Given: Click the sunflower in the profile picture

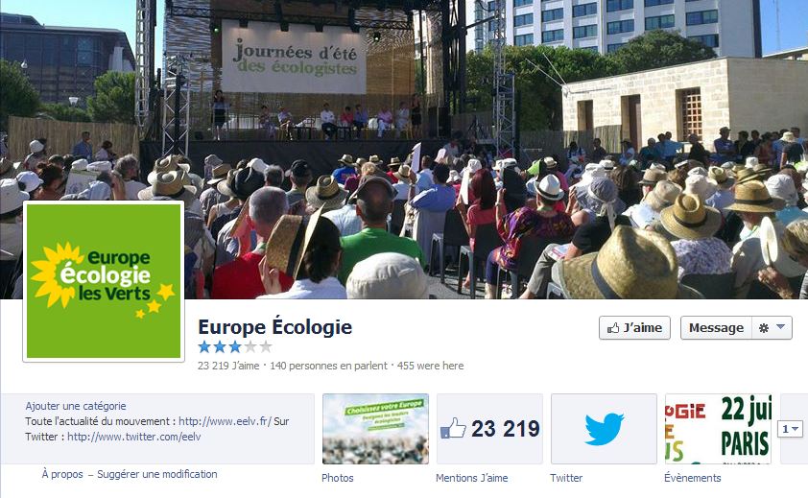Looking at the screenshot, I should click(56, 274).
